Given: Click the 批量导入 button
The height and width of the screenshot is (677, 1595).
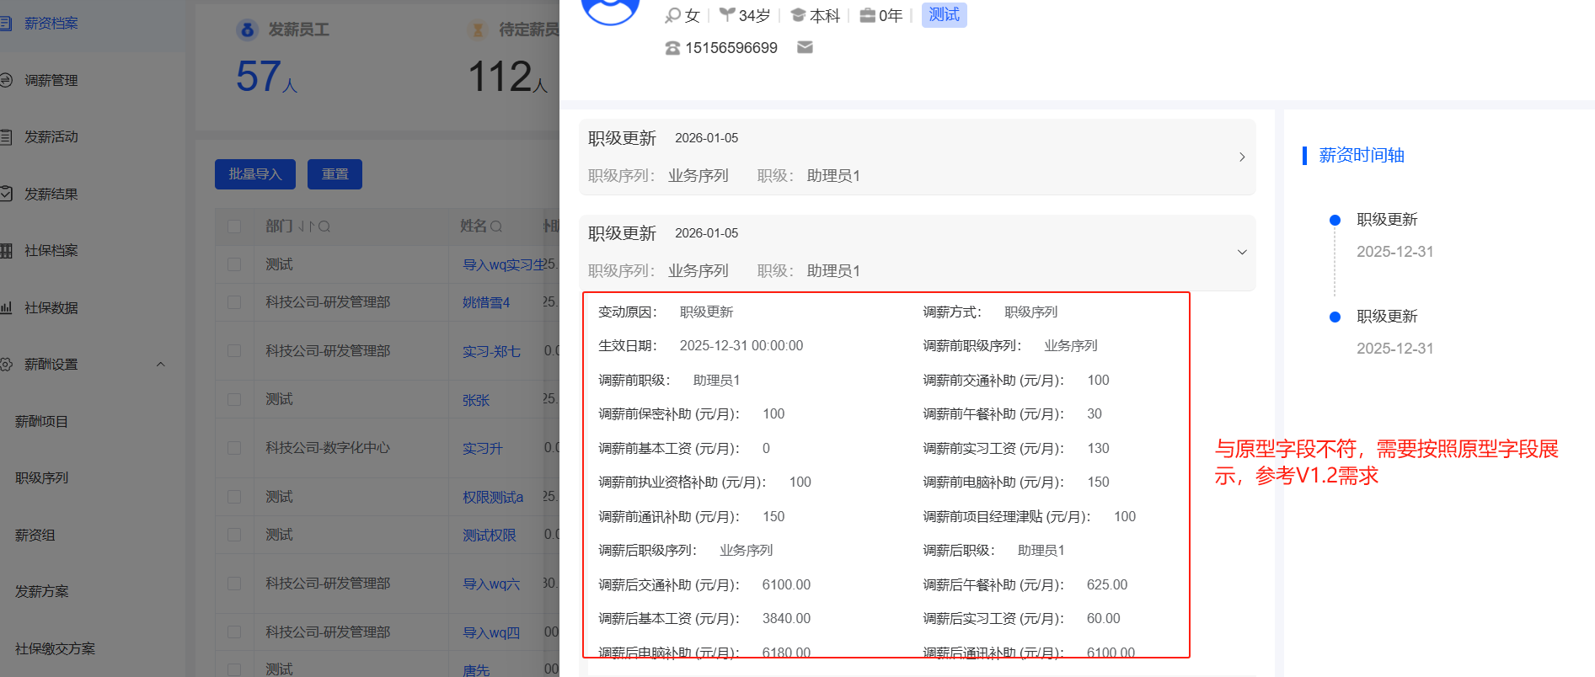Looking at the screenshot, I should coord(254,174).
